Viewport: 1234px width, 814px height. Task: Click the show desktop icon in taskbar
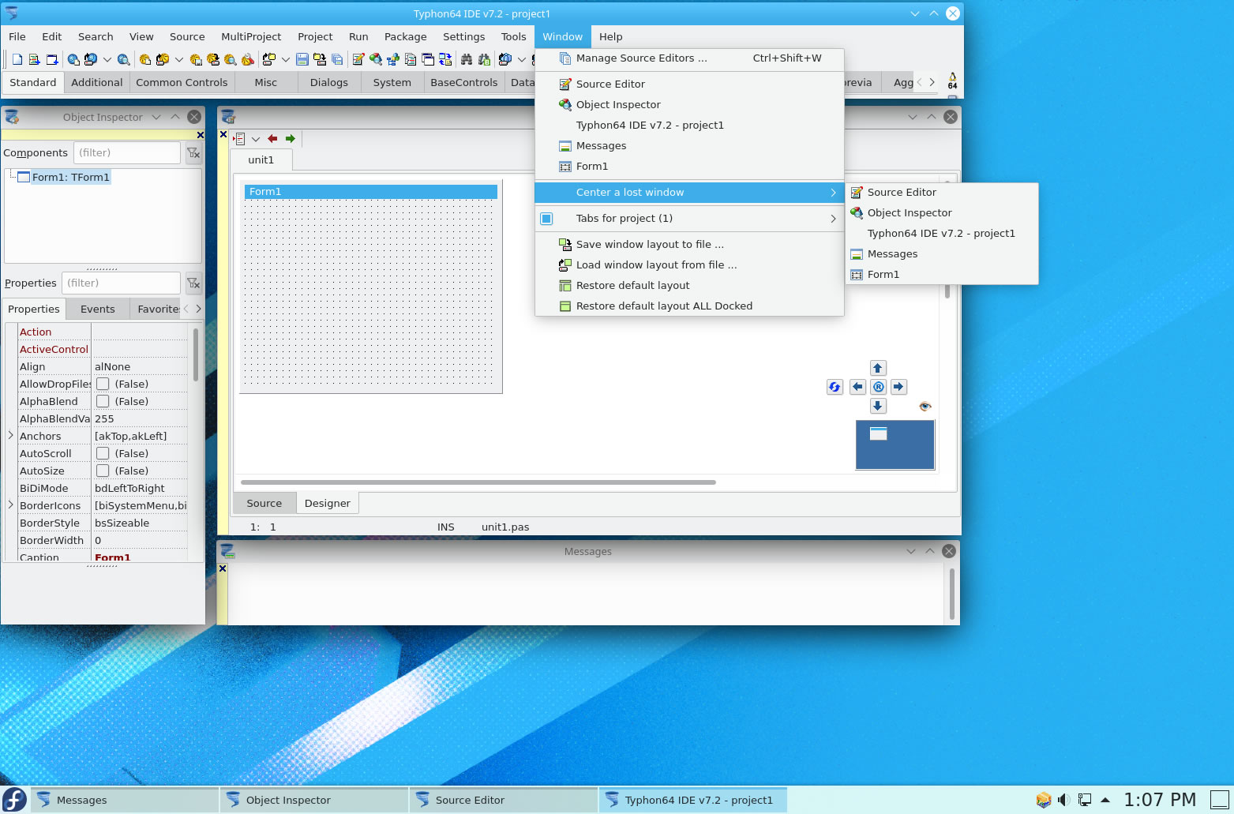coord(1220,800)
